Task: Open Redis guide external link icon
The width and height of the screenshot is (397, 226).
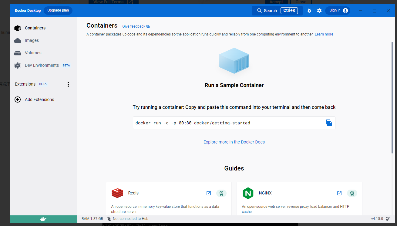Action: click(x=209, y=193)
